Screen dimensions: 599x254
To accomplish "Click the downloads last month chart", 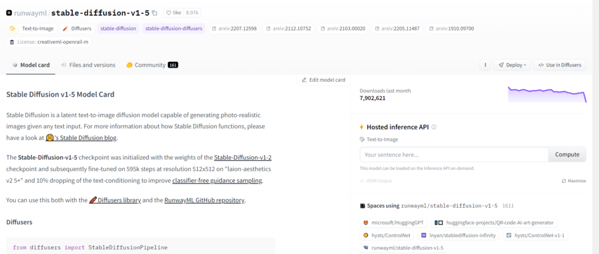I will [547, 95].
